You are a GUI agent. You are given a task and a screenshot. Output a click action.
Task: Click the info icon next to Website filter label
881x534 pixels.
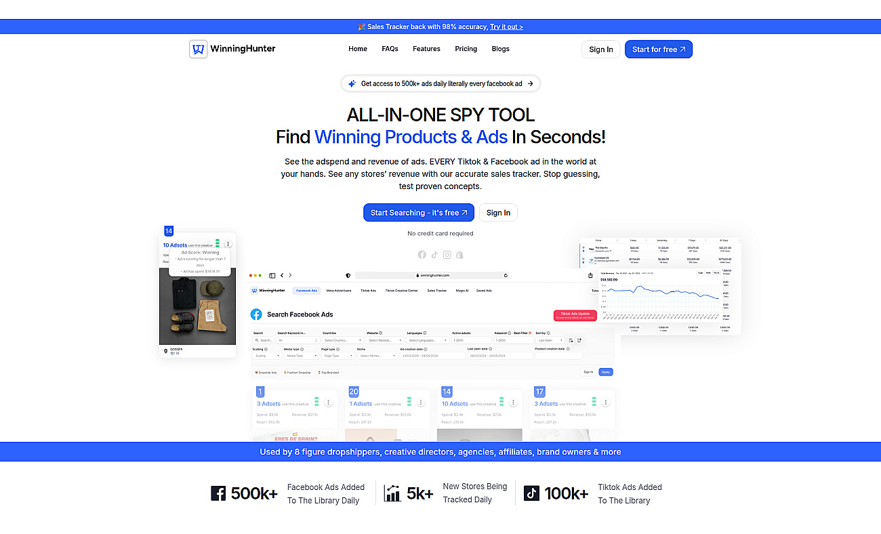381,333
